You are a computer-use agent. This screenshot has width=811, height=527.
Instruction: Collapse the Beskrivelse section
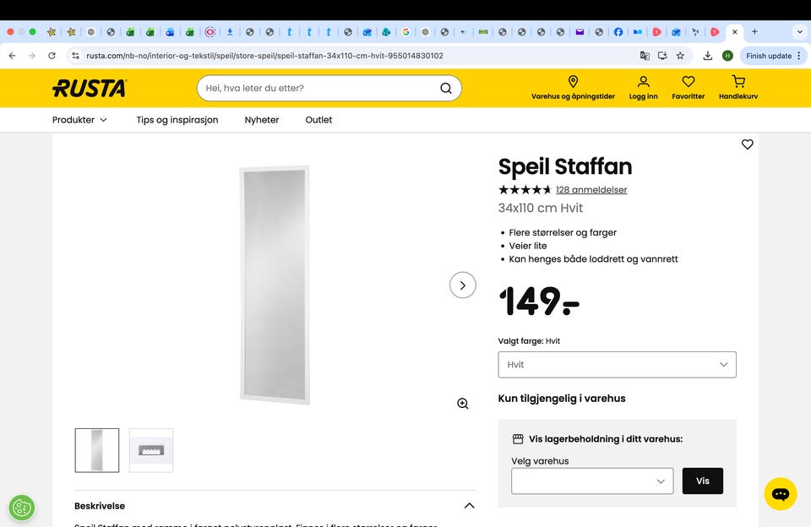click(469, 506)
